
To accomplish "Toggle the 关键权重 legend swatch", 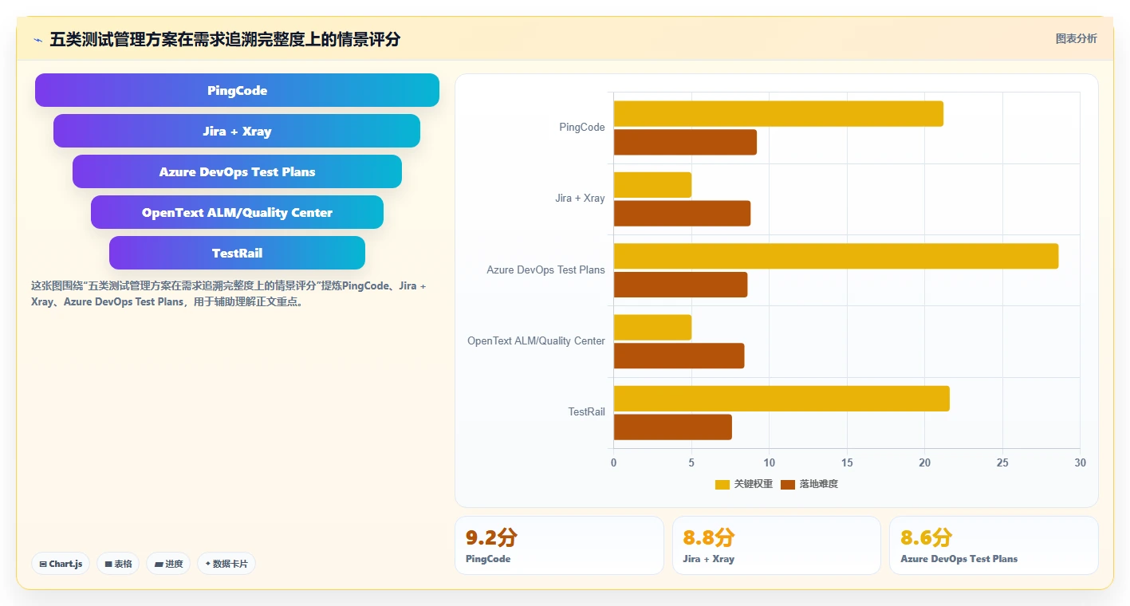I will click(722, 484).
